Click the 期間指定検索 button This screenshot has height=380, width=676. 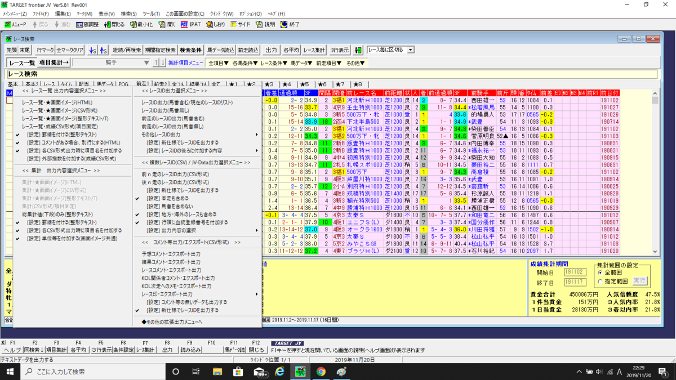click(160, 50)
